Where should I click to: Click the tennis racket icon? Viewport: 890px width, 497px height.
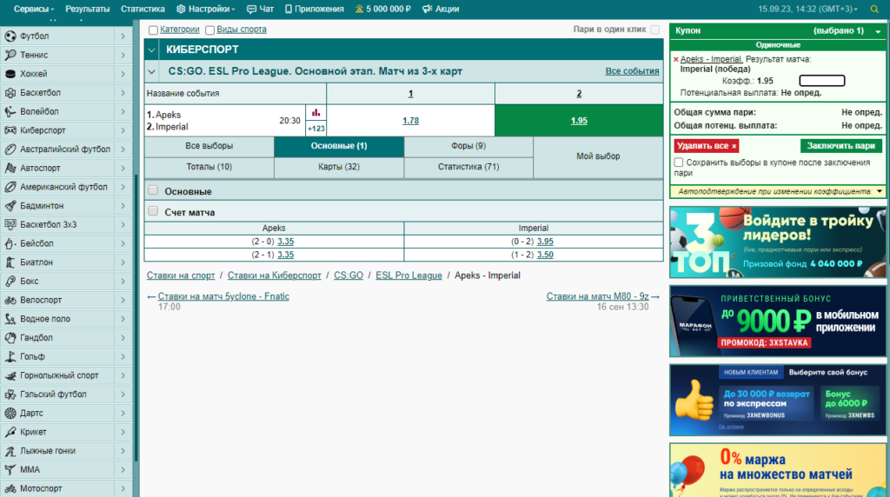(10, 55)
